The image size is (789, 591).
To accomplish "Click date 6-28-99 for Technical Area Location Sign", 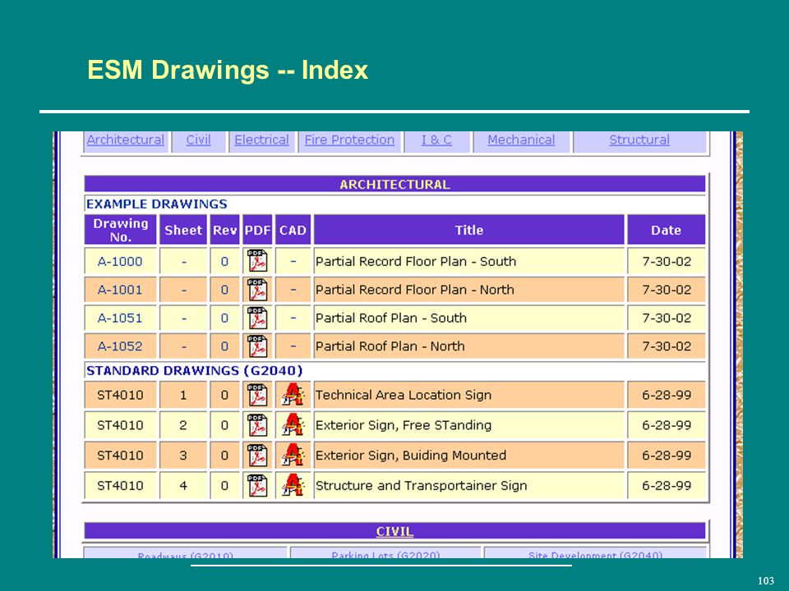I will [x=667, y=395].
